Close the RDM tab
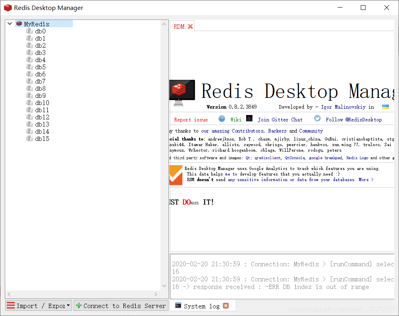 [x=190, y=26]
